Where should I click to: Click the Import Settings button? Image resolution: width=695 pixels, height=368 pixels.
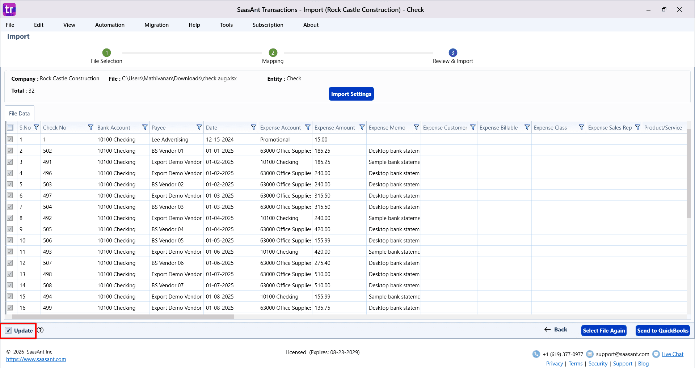[351, 94]
